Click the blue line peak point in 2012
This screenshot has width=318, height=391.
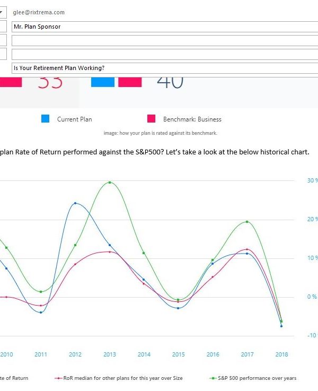pos(75,203)
